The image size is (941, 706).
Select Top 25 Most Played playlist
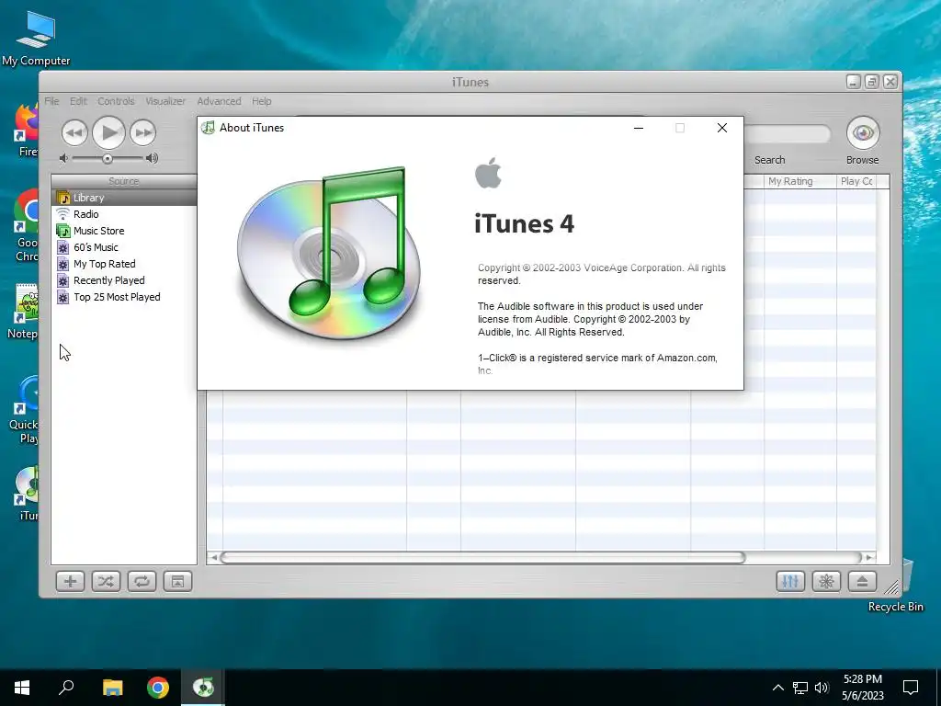(x=124, y=297)
